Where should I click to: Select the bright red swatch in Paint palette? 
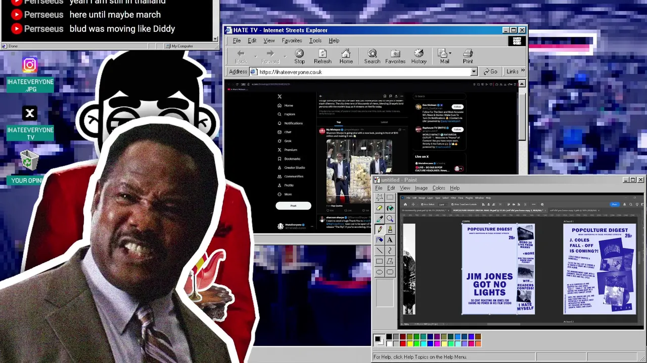click(403, 344)
